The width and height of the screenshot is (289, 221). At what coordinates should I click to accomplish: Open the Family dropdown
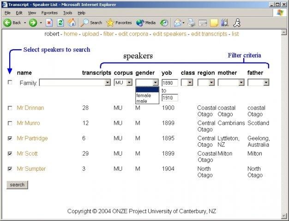point(75,82)
